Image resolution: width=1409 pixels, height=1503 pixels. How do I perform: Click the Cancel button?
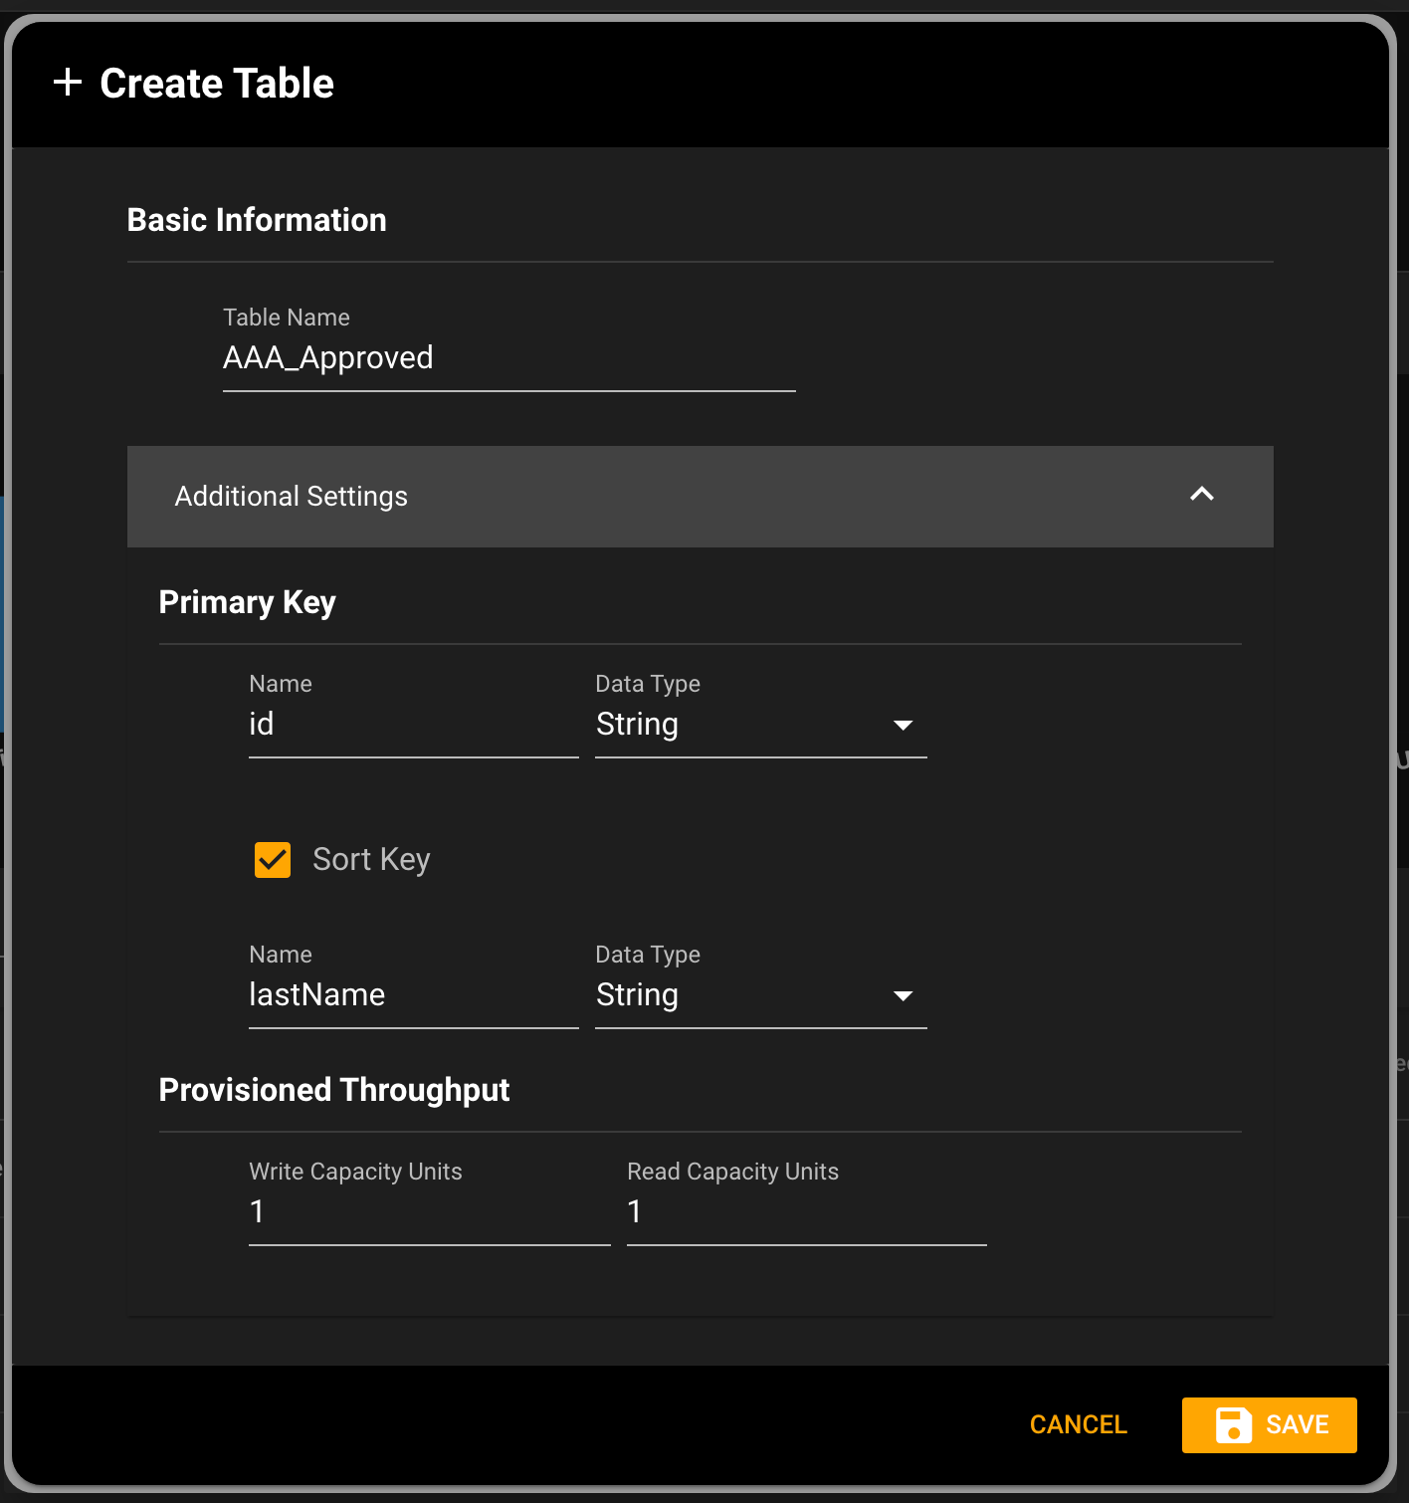click(1079, 1424)
